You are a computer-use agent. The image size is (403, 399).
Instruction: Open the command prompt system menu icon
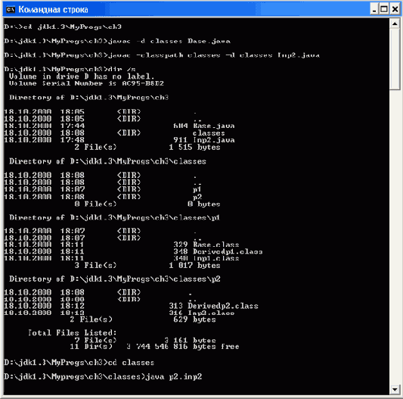[x=11, y=10]
